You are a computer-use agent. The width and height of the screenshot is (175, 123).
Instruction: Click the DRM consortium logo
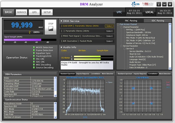(x=135, y=4)
